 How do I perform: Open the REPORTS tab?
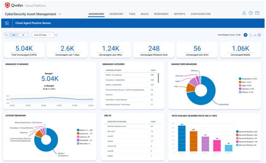tap(180, 14)
